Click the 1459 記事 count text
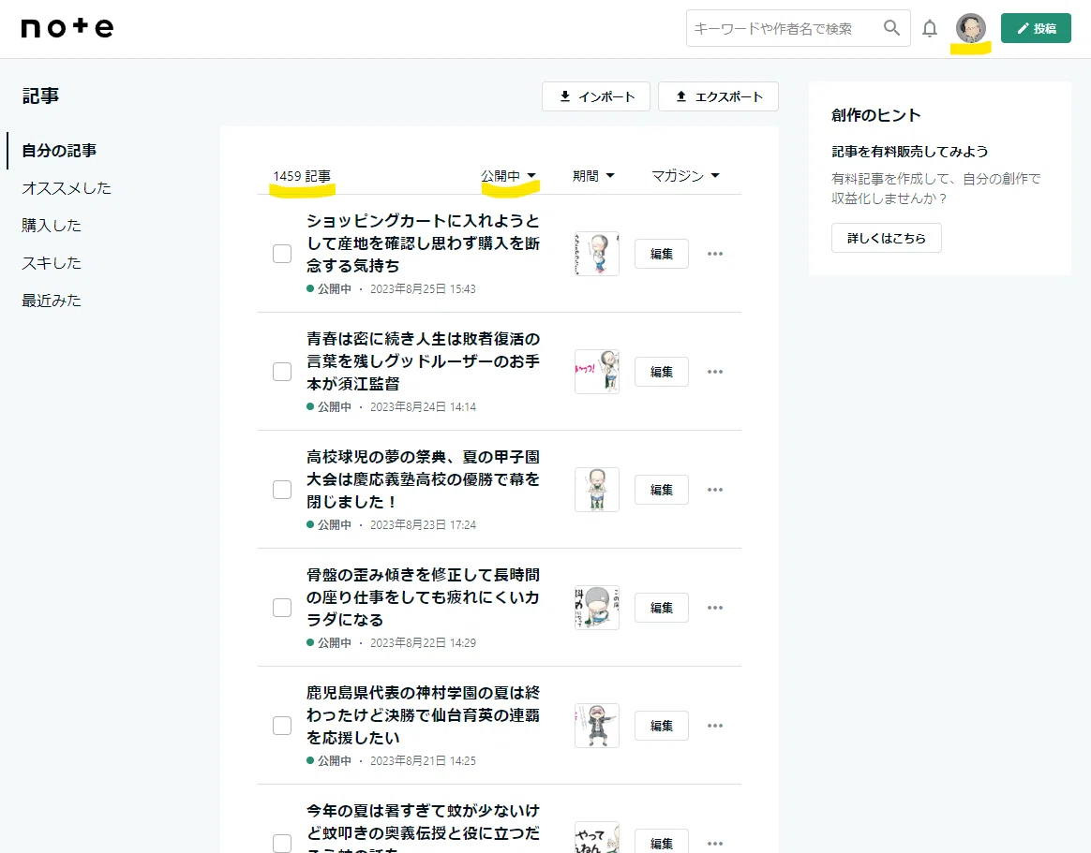1091x853 pixels. (x=302, y=176)
